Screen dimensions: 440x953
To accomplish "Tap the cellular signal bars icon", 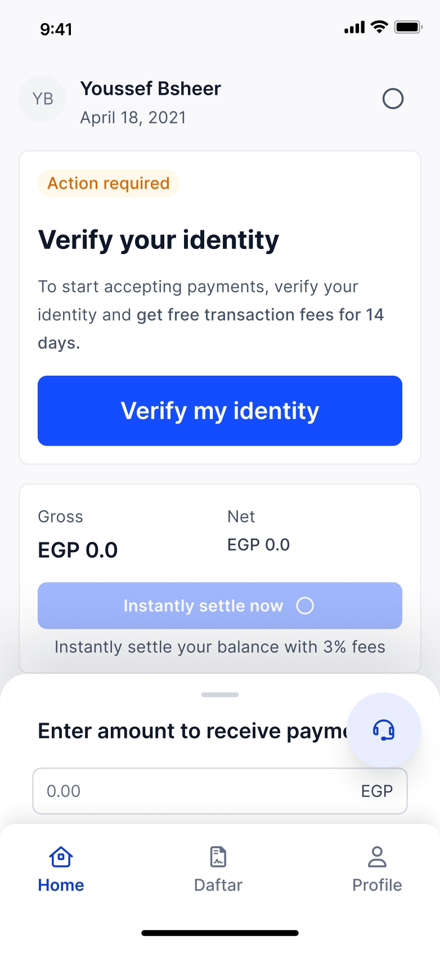I will [x=354, y=27].
